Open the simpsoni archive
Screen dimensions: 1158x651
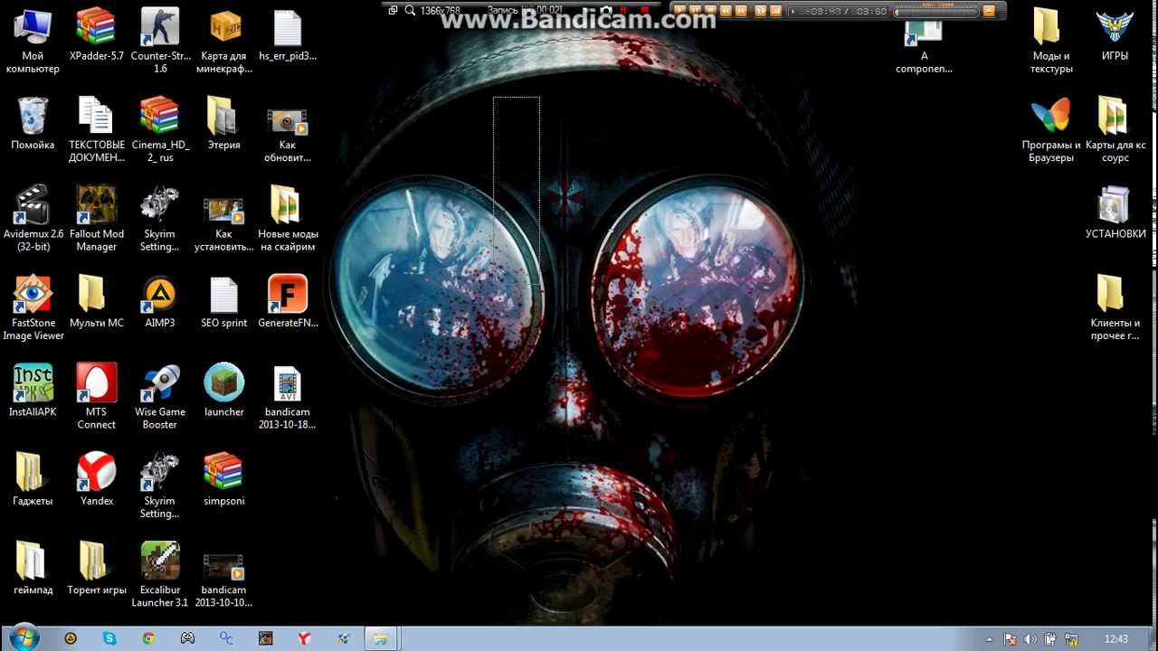224,478
